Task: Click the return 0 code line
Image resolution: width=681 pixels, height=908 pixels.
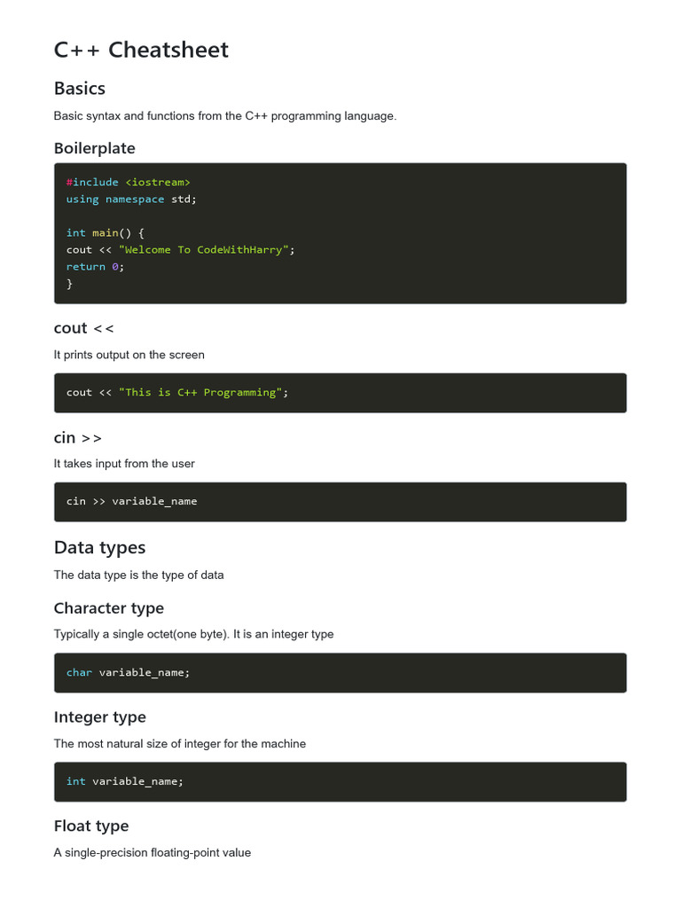Action: [x=95, y=266]
